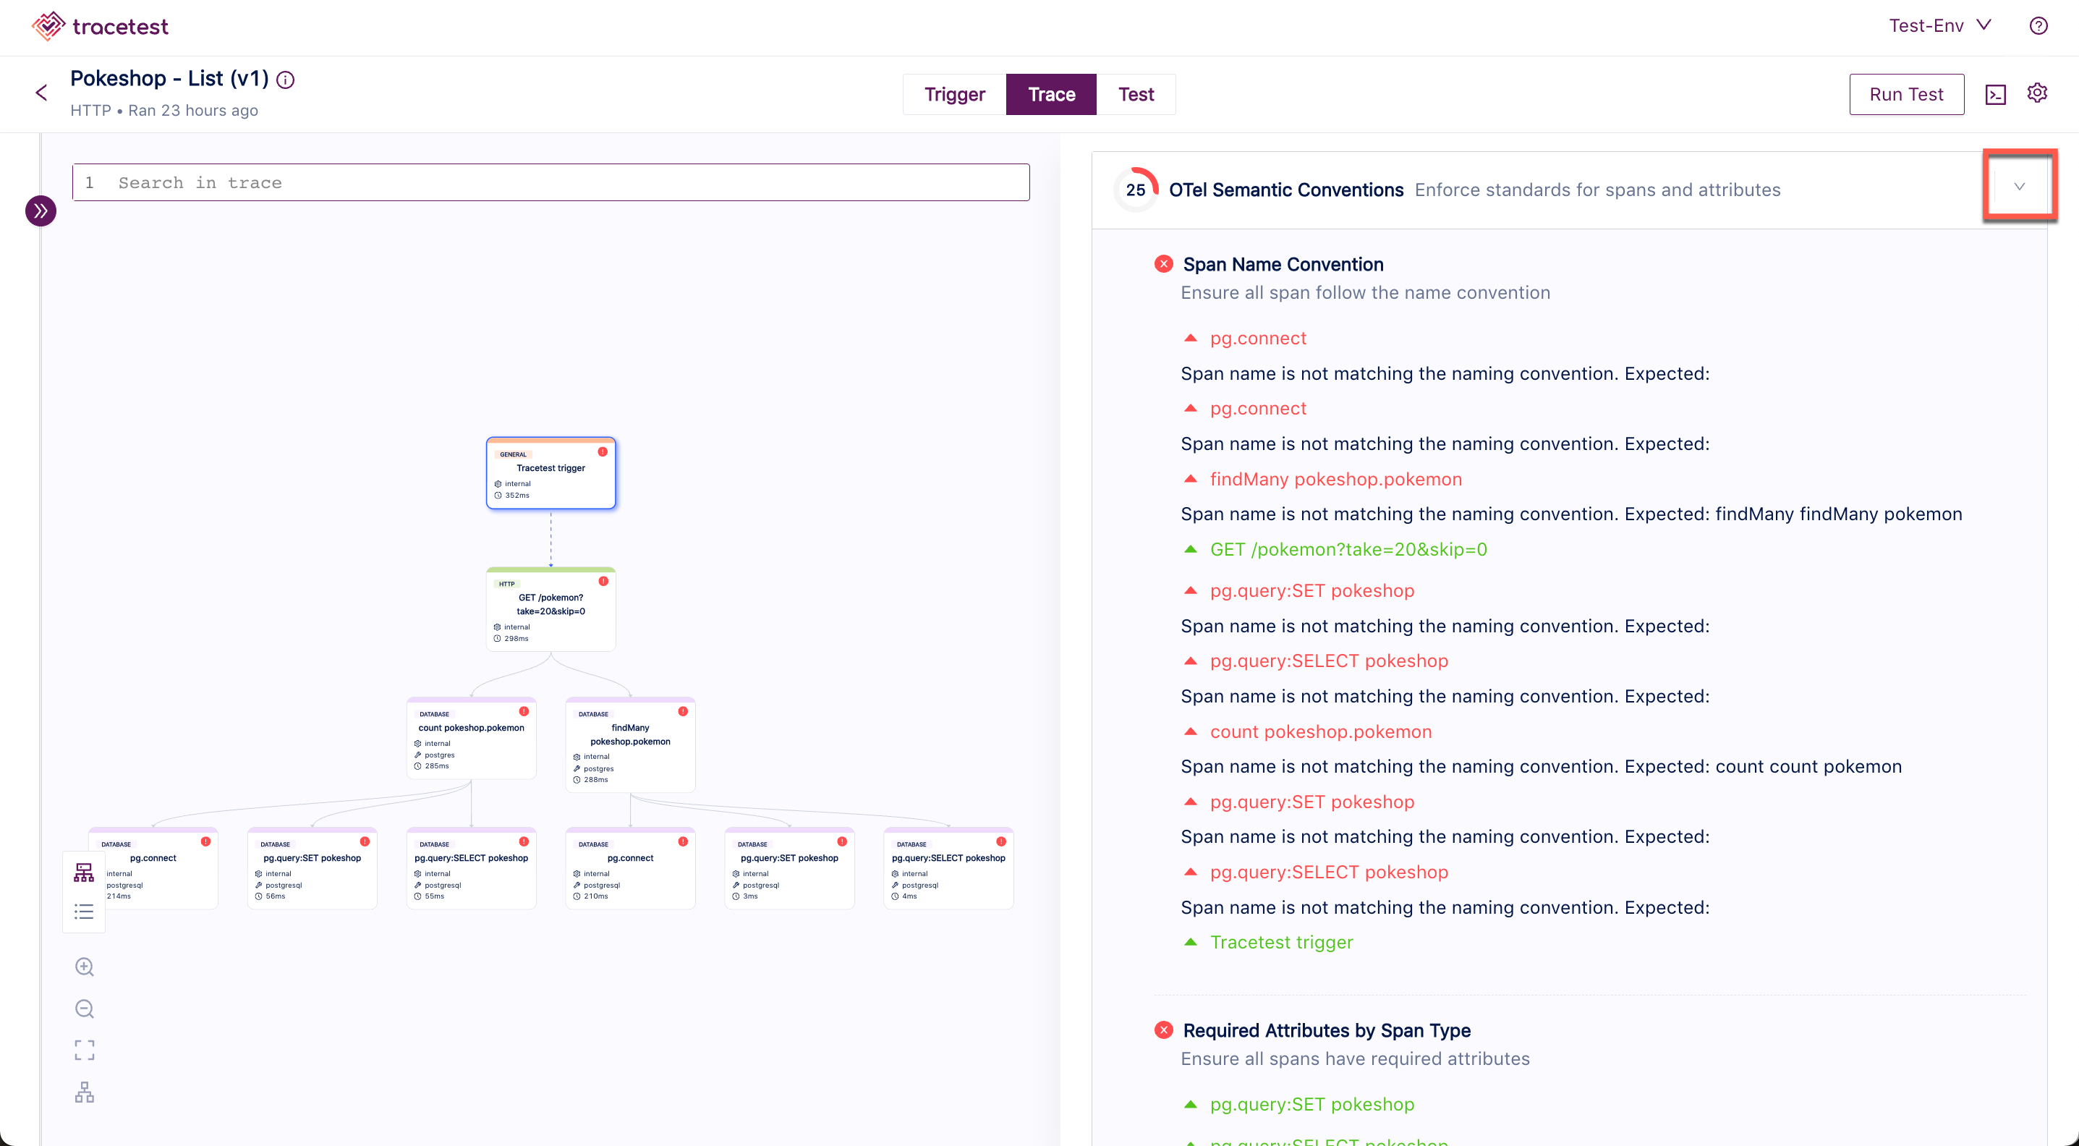Switch to the Test tab
Image resolution: width=2079 pixels, height=1146 pixels.
1137,93
